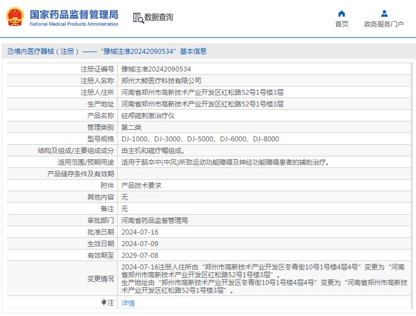
Task: Click the document icon before 境内医疗器械
Action: click(x=10, y=52)
